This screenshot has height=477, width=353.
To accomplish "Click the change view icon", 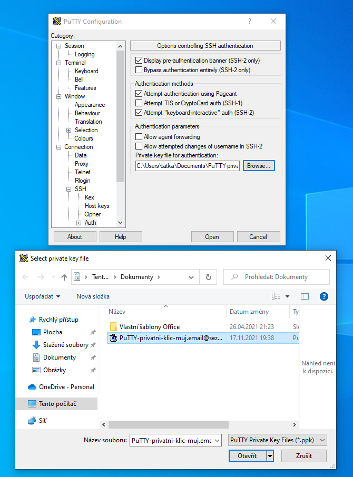I will [x=276, y=296].
